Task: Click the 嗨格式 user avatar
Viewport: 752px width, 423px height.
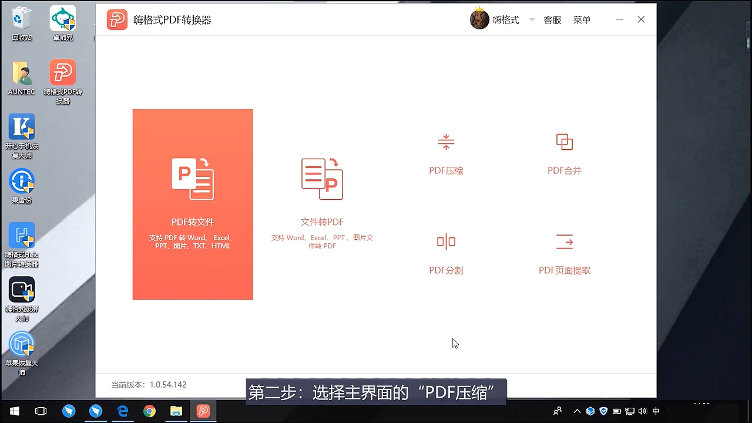Action: coord(479,19)
